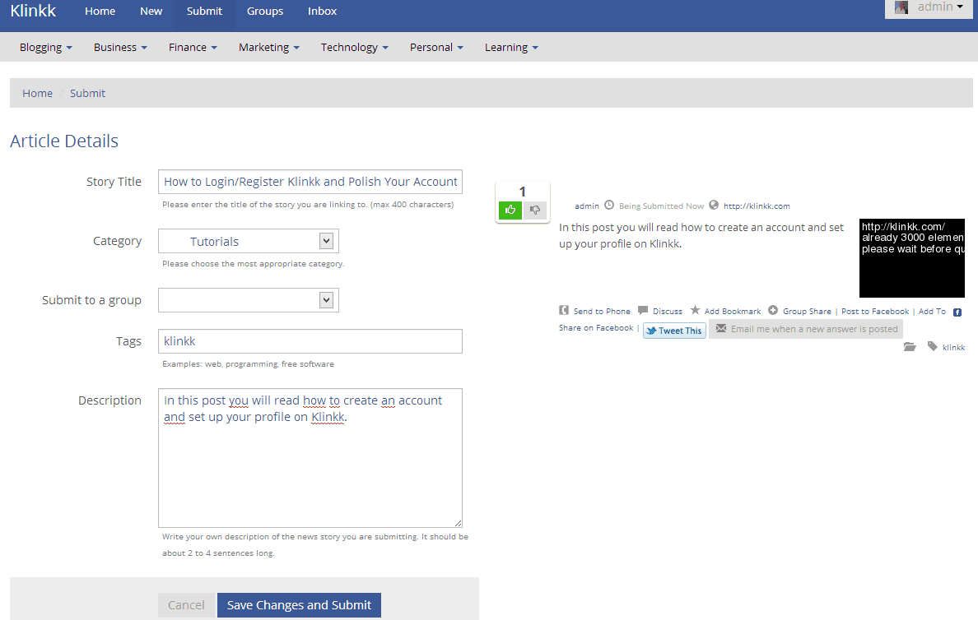This screenshot has height=620, width=978.
Task: Click the Facebook icon after Add To
Action: (x=957, y=312)
